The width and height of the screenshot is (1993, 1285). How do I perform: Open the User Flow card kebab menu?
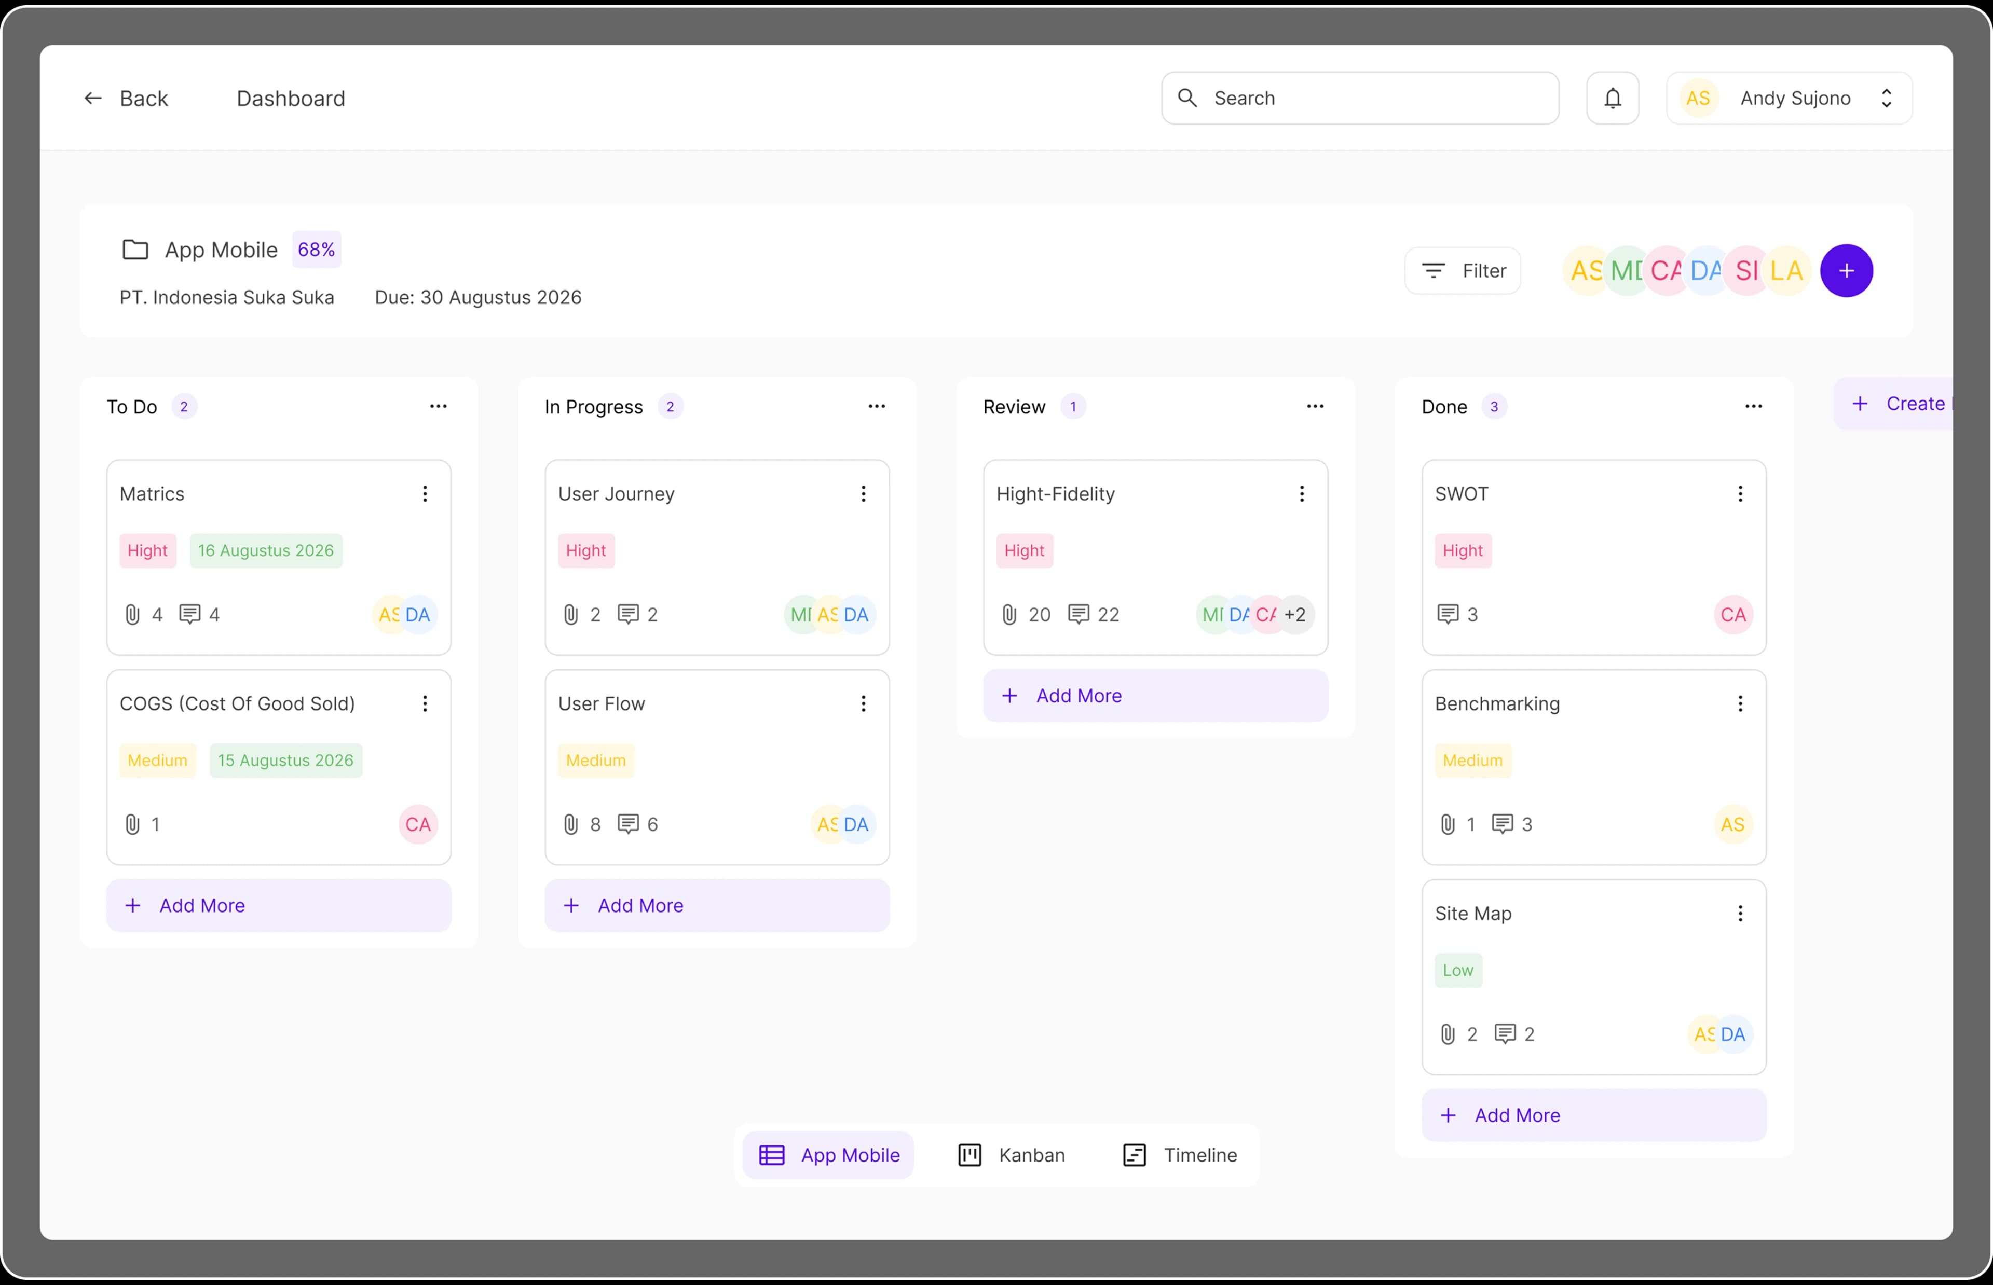[863, 703]
